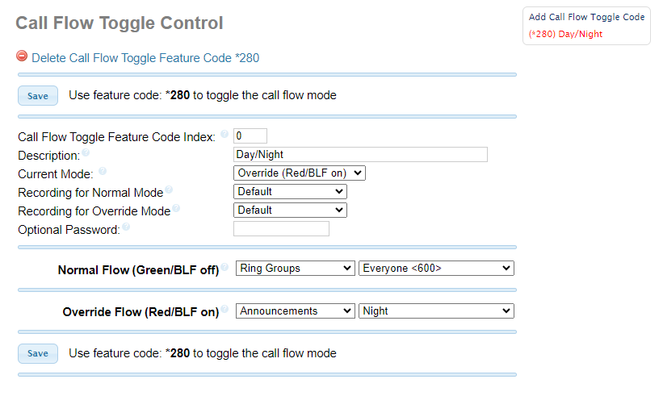This screenshot has height=396, width=663.
Task: Open the Current Mode dropdown
Action: (x=300, y=173)
